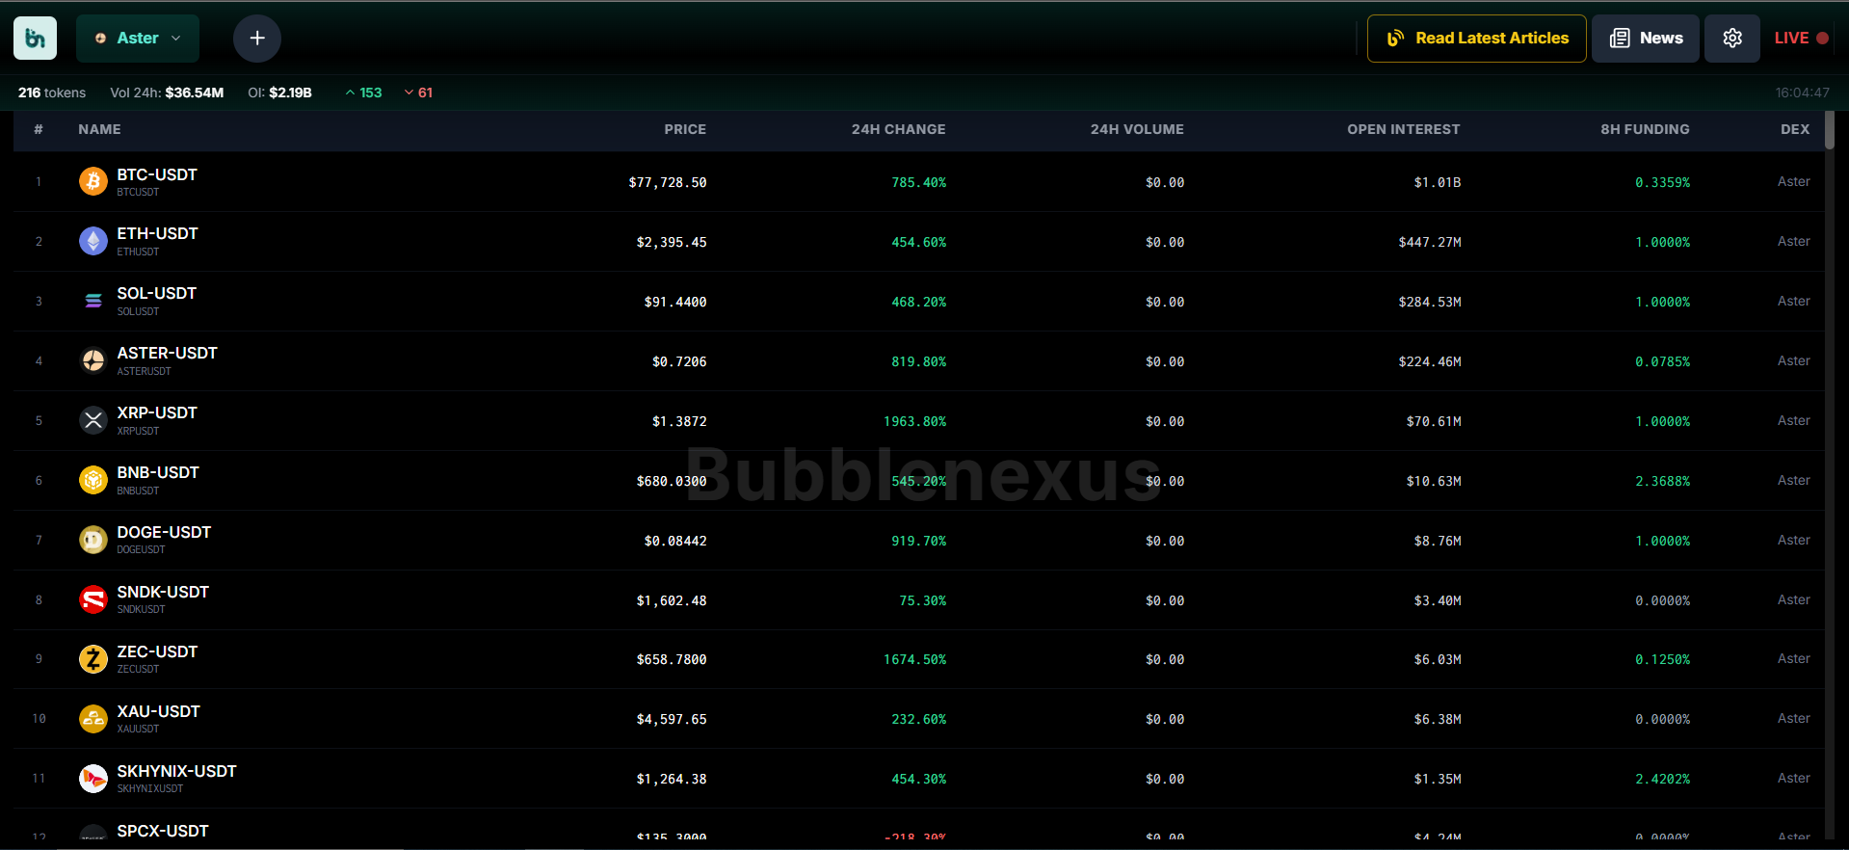Sort by DEX column header
Viewport: 1849px width, 850px height.
point(1795,129)
